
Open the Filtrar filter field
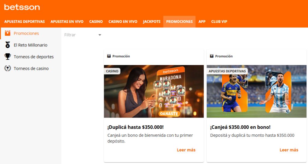pyautogui.click(x=80, y=35)
